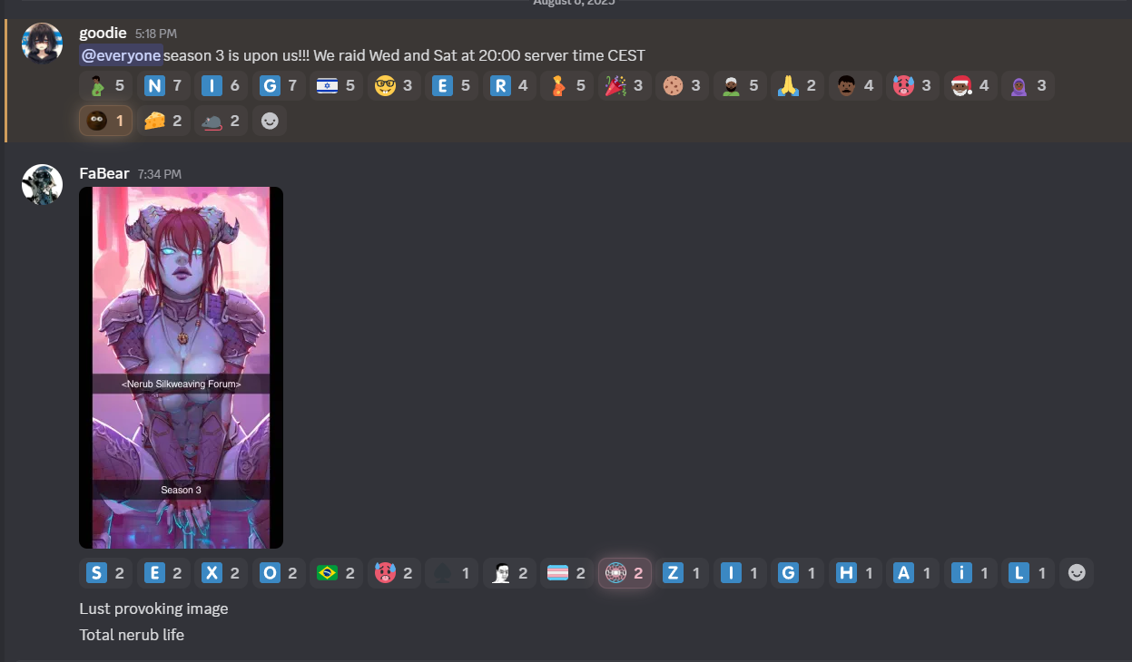Click the 'Lust provoking image' message text
Viewport: 1132px width, 662px height.
tap(153, 608)
